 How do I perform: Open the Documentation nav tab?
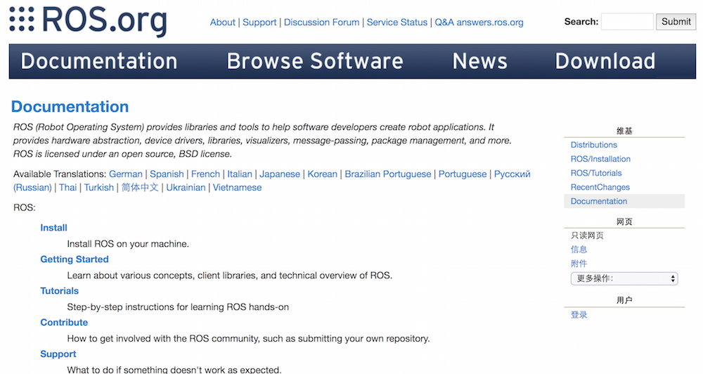pyautogui.click(x=99, y=61)
